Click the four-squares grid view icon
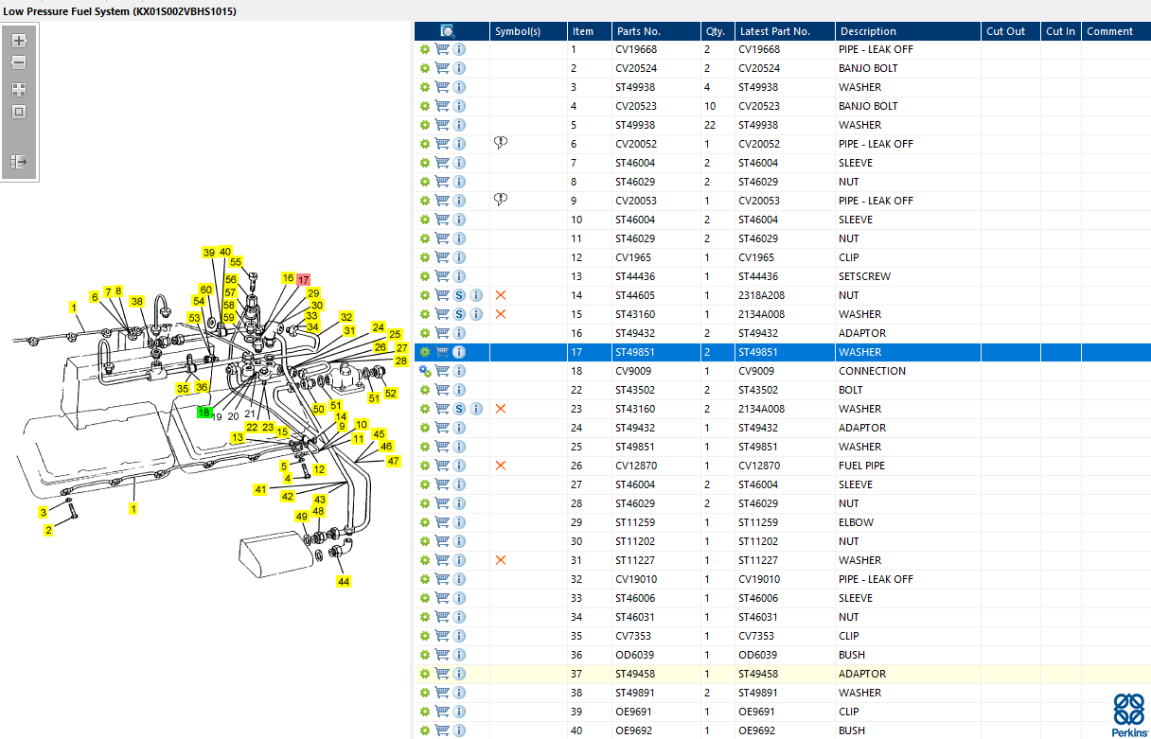 click(19, 90)
